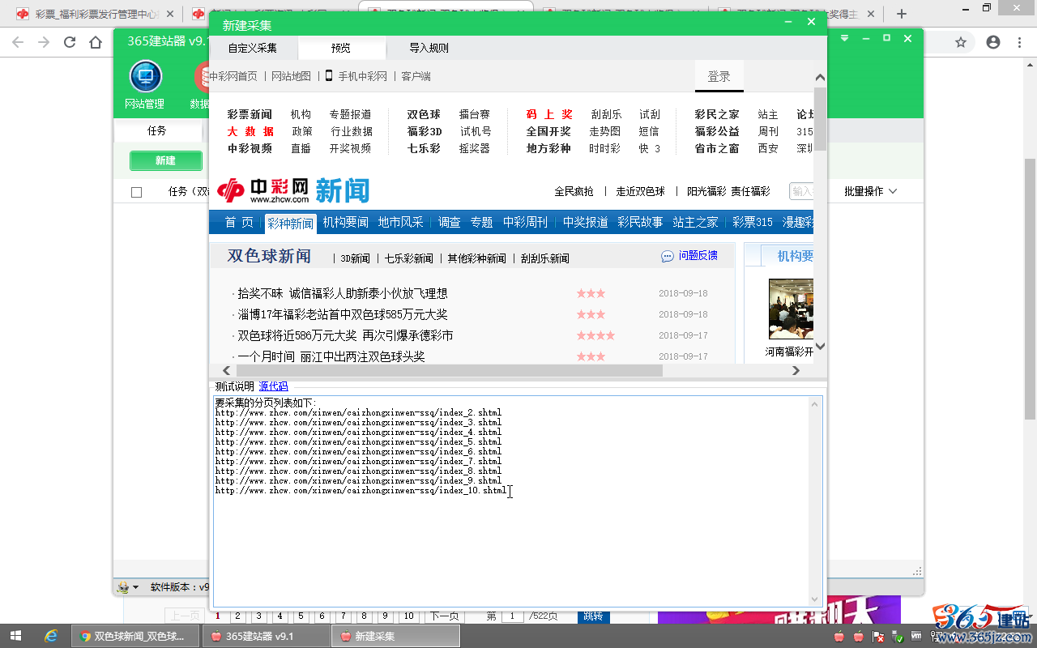Click the 跳转 pagination button

tap(592, 616)
